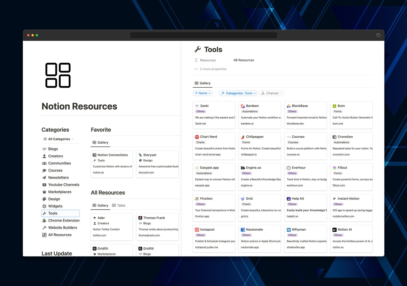
Task: Click the wrench icon beside Tools title
Action: (x=197, y=49)
